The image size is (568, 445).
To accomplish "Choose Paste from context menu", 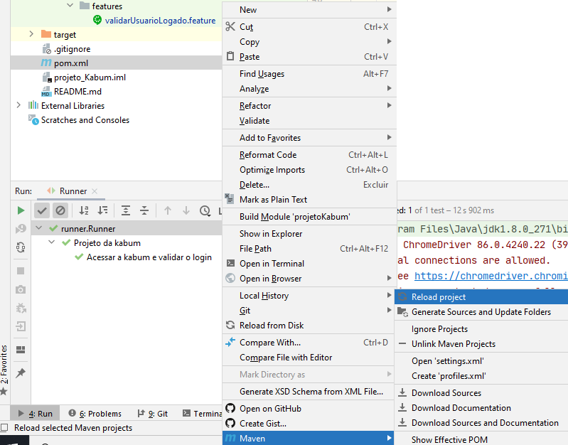I will point(309,57).
